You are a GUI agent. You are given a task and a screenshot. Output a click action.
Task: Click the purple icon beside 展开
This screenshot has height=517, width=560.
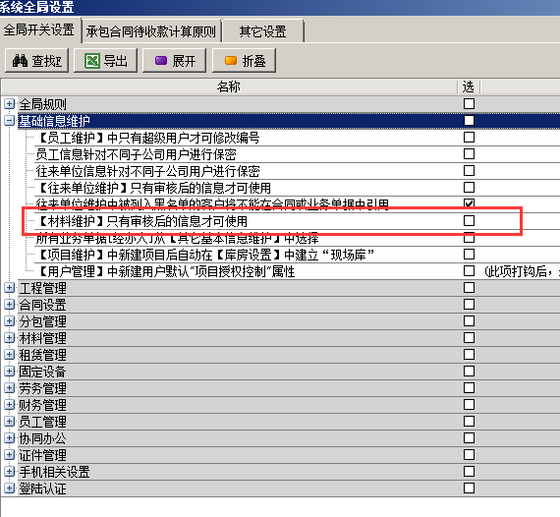pyautogui.click(x=161, y=61)
